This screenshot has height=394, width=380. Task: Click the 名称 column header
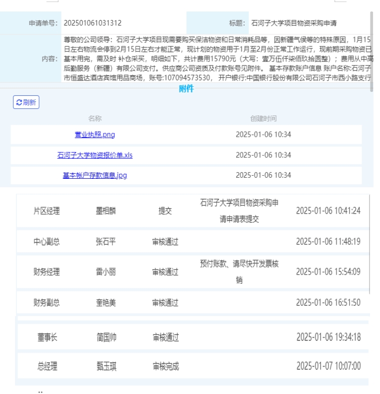[95, 118]
